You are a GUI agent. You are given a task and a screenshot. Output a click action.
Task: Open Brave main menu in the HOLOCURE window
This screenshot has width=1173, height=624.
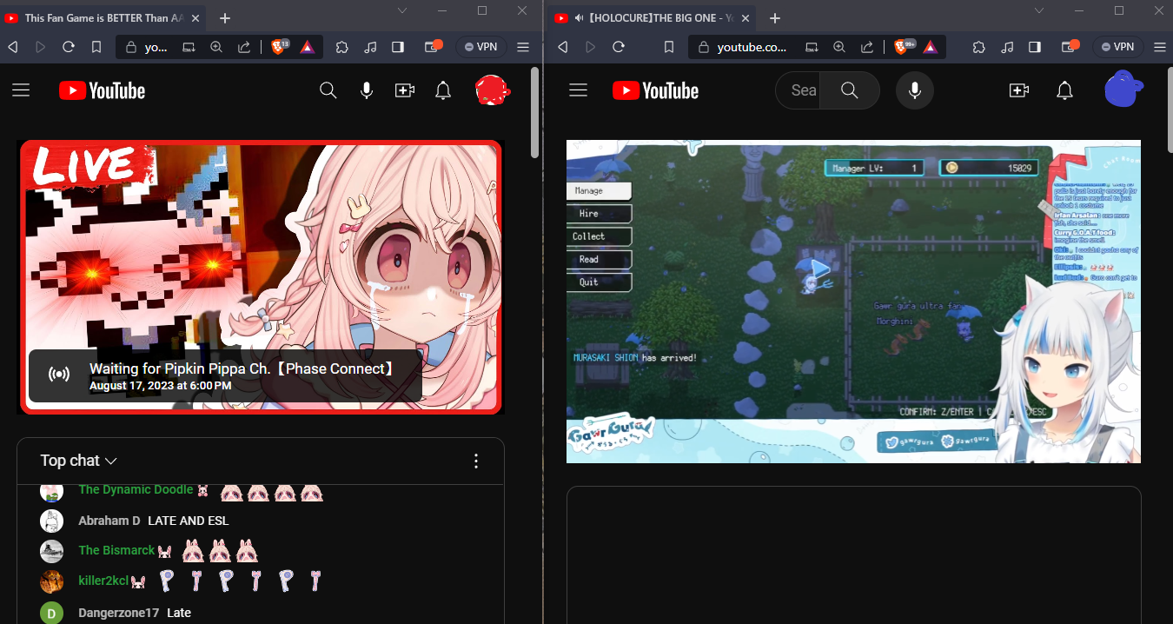click(x=1160, y=47)
